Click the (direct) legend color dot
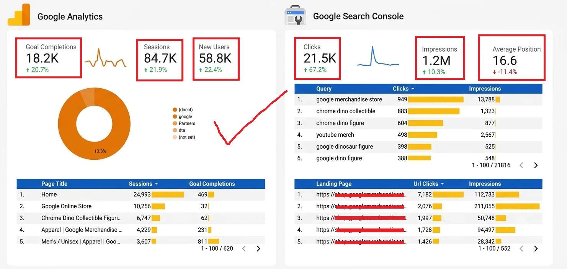Viewport: 567px width, 269px height. tap(175, 110)
